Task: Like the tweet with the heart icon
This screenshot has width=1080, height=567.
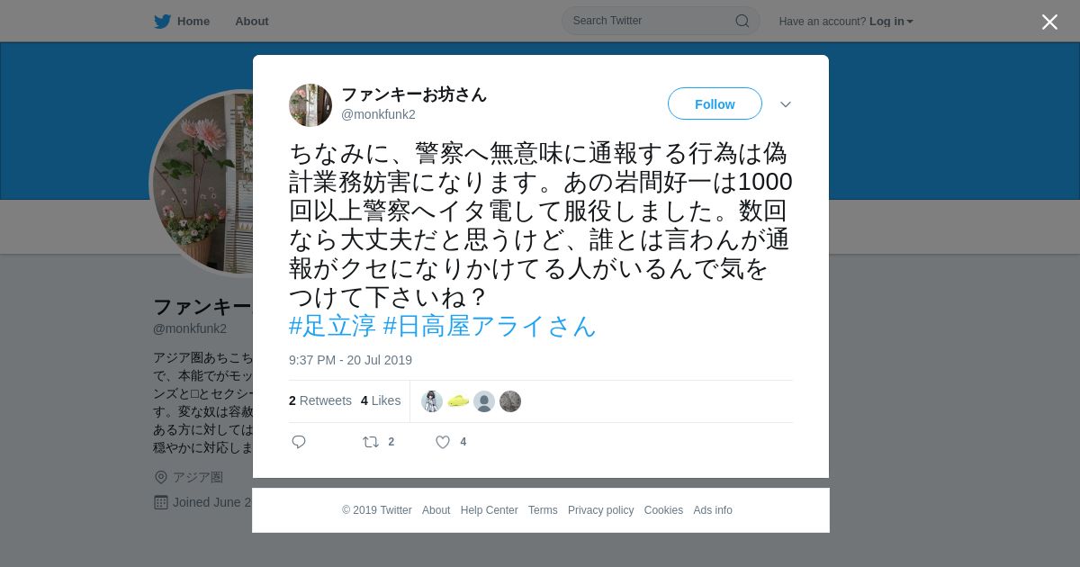Action: (x=443, y=442)
